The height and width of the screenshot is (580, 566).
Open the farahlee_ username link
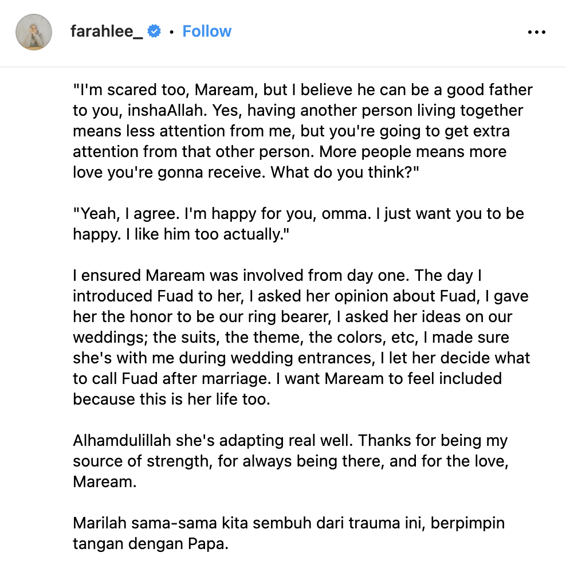pyautogui.click(x=107, y=32)
